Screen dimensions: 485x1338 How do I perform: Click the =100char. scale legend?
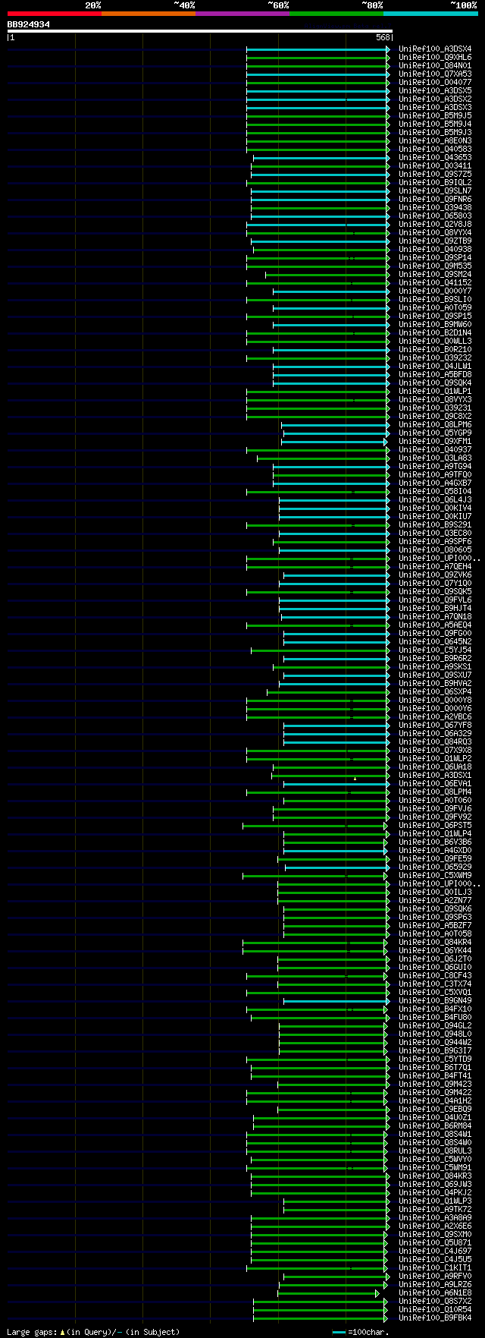(361, 1332)
